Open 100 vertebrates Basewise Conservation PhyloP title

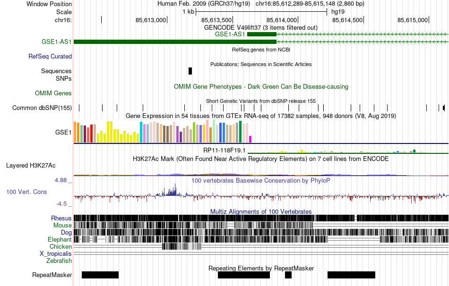pos(261,180)
